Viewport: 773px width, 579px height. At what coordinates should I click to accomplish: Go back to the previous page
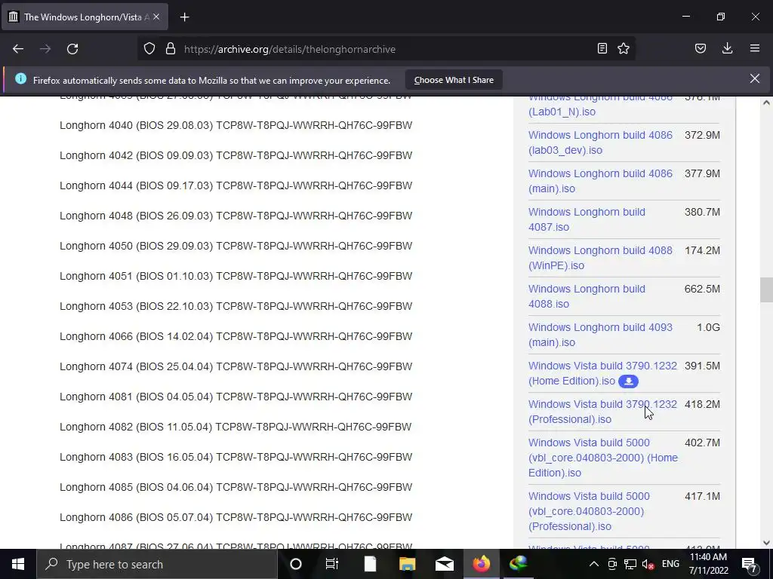[18, 49]
